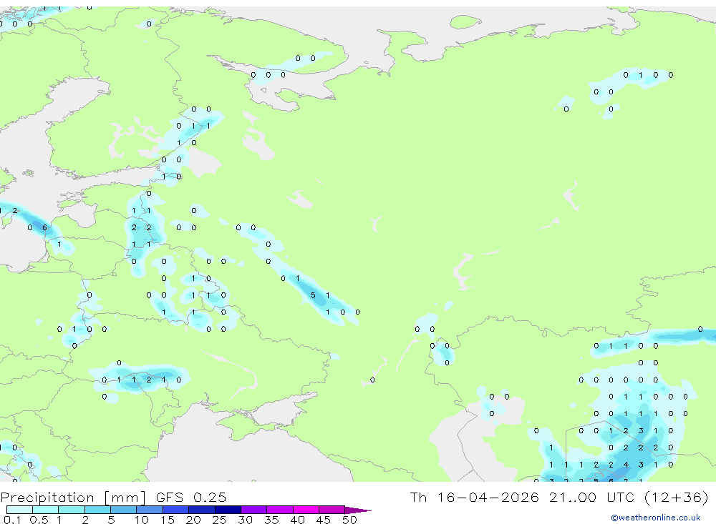The width and height of the screenshot is (716, 524).
Task: Select the 5–10 mm legend color
Action: coord(123,510)
